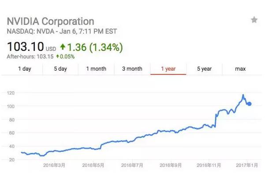
Task: Click the NVIDIA Corporation title
Action: (51, 21)
